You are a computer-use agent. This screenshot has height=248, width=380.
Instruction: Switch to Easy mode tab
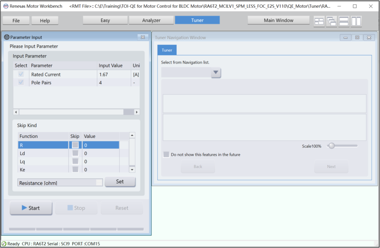pyautogui.click(x=105, y=20)
